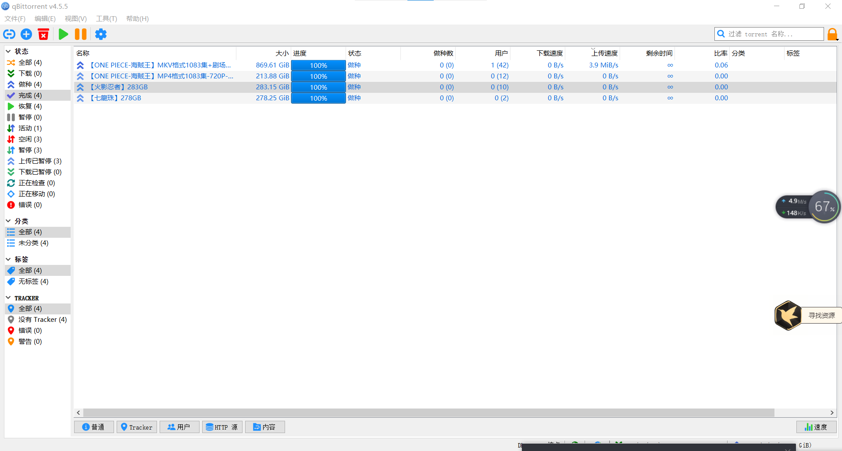Select status filter 活动 (1)
Viewport: 842px width, 451px height.
tap(38, 128)
